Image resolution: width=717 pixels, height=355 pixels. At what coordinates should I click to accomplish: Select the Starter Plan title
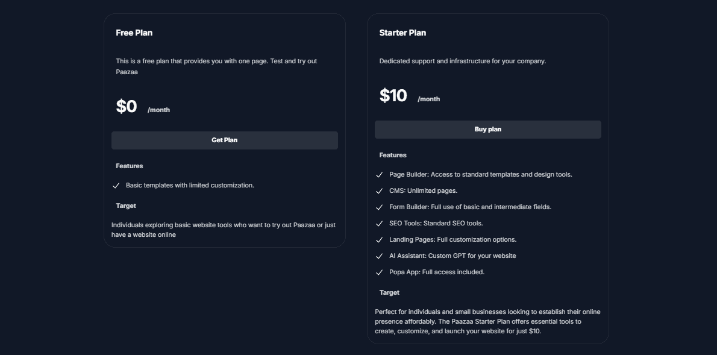[x=402, y=33]
